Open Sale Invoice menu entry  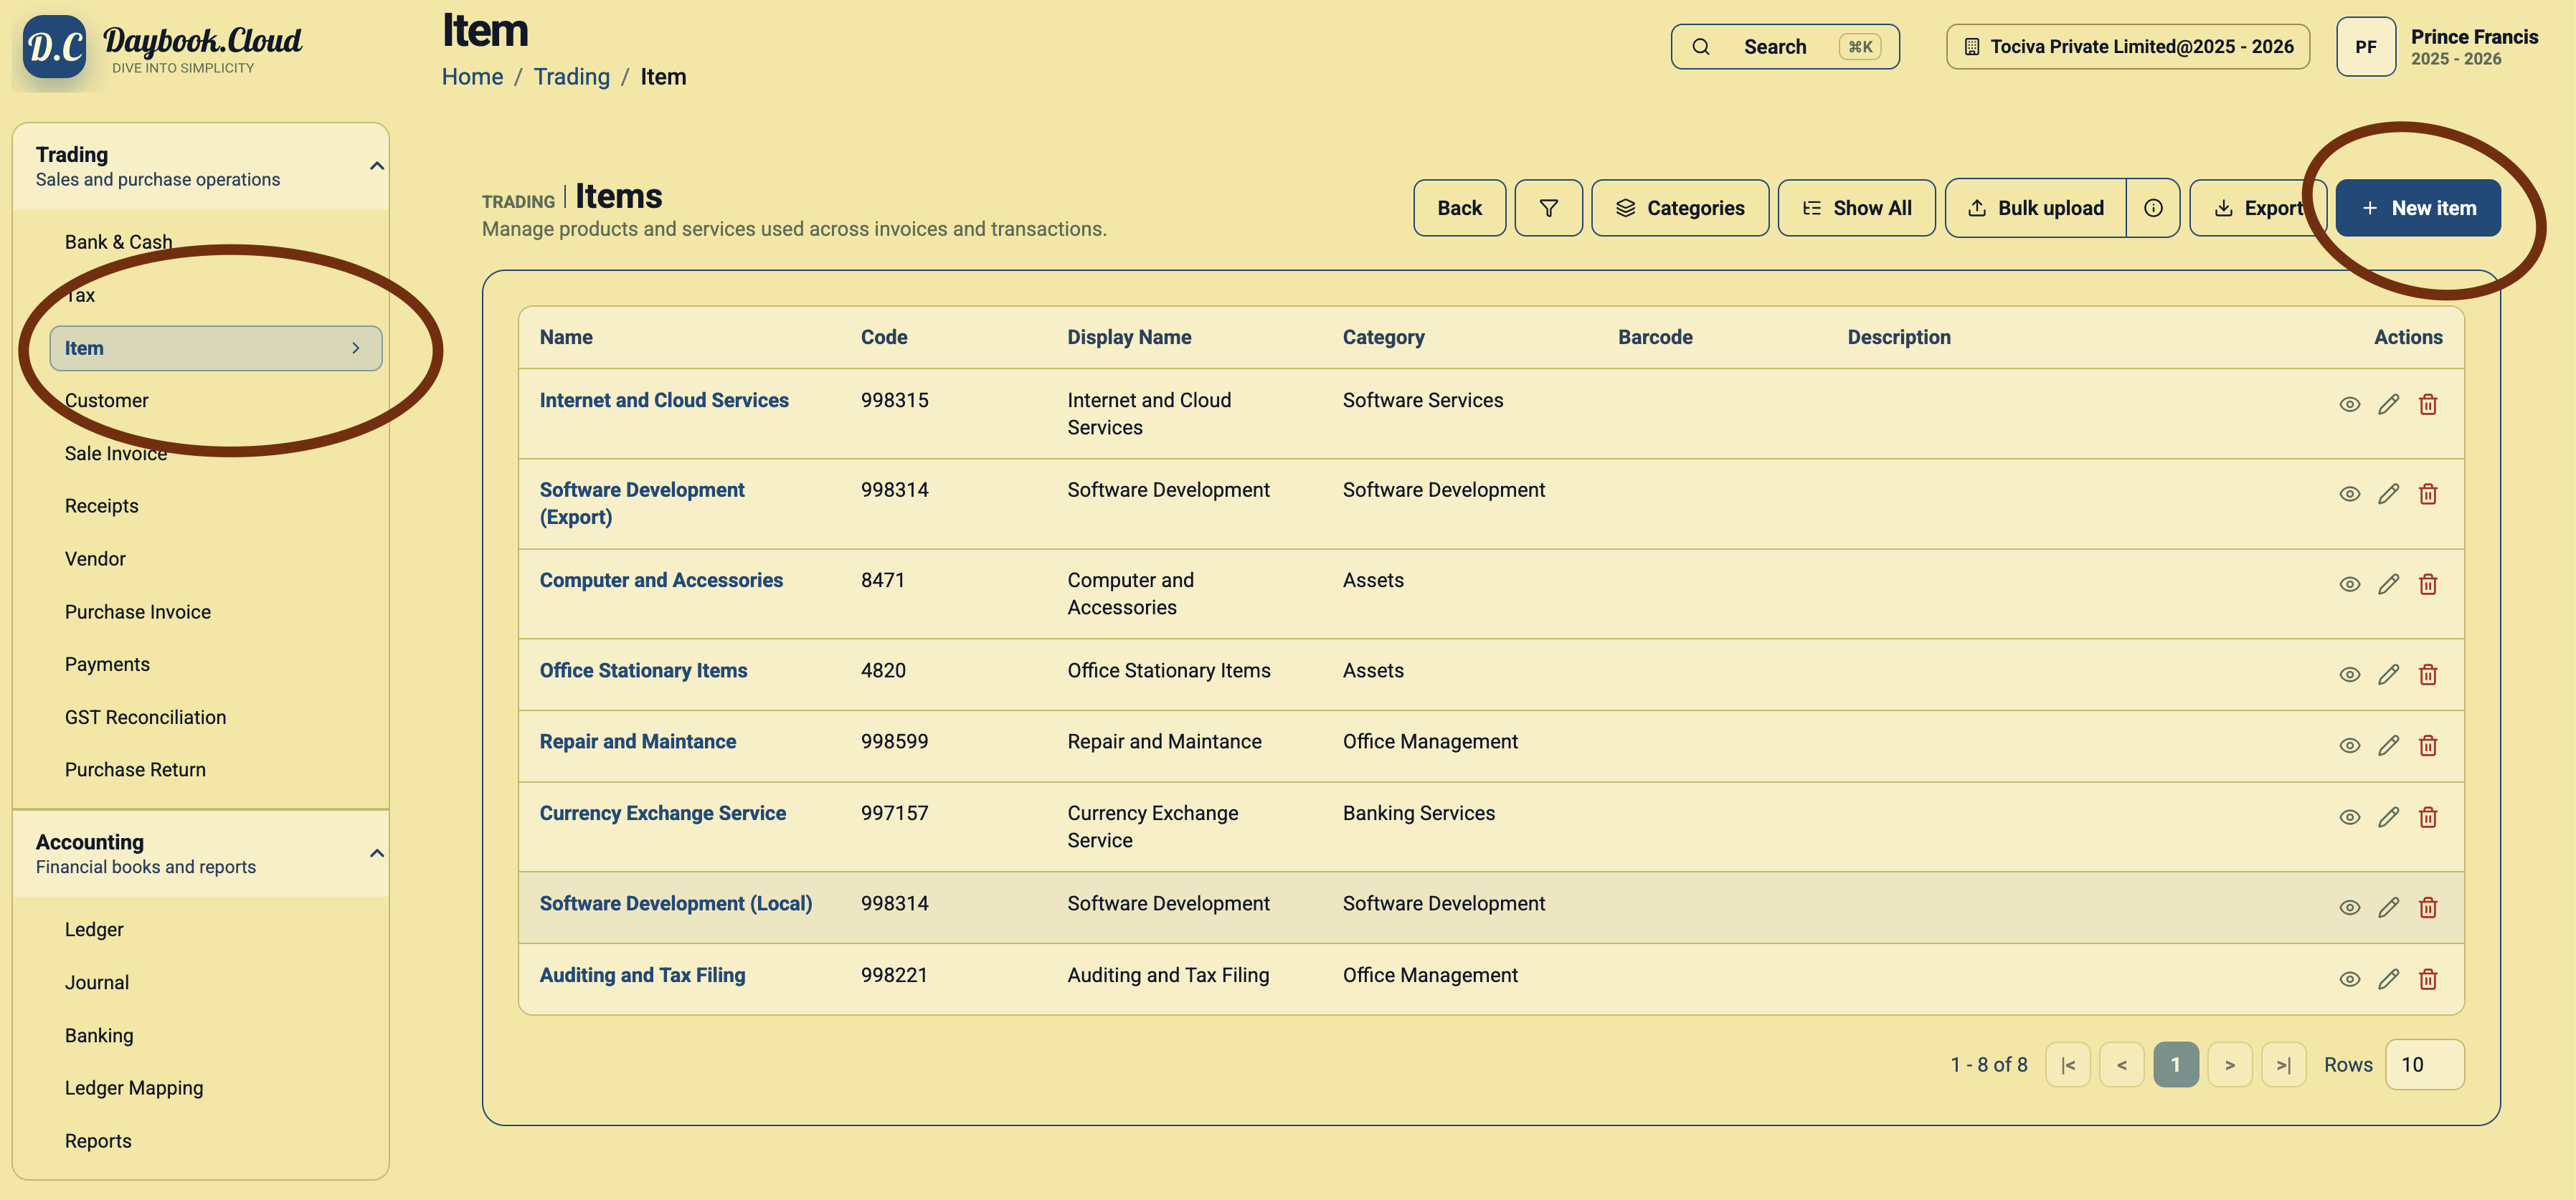coord(115,454)
